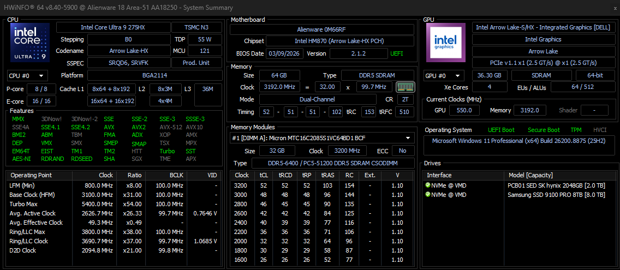Click the memory module icon beside 99.7 MHz
Viewport: 620px width, 270px height.
click(x=406, y=87)
